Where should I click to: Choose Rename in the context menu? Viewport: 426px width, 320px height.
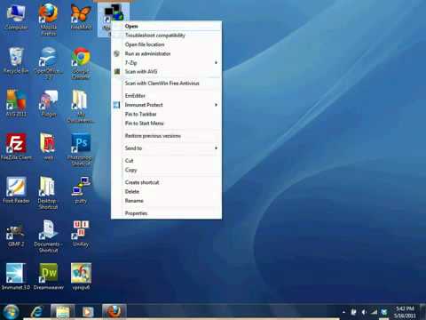pos(166,201)
